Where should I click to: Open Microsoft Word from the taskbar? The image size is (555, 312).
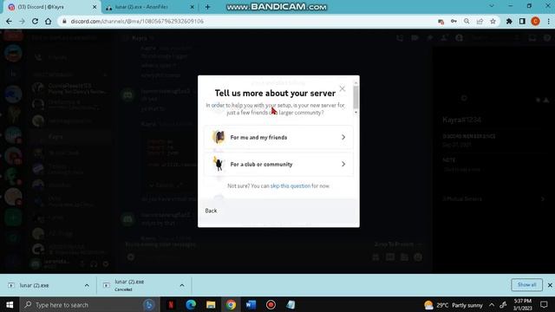[x=251, y=304]
